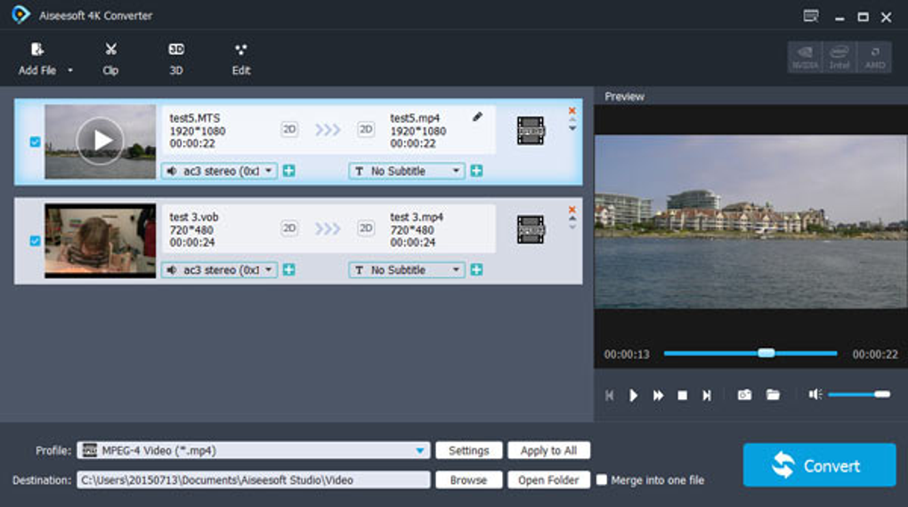The image size is (908, 507).
Task: Toggle AMD acceleration indicator
Action: tap(874, 57)
